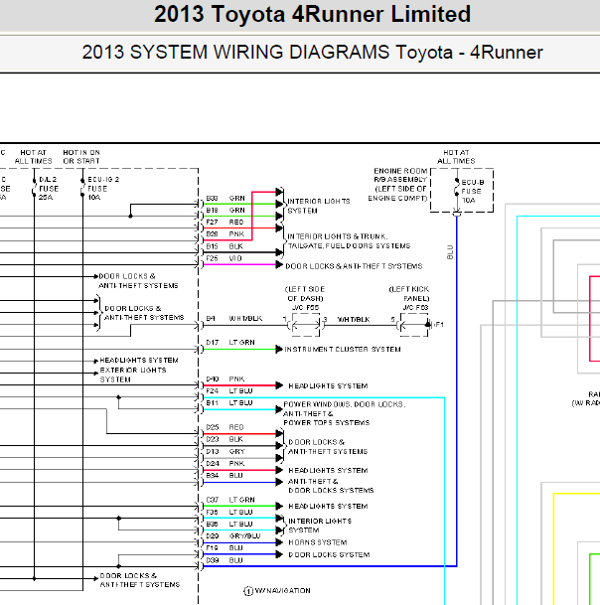Image resolution: width=600 pixels, height=605 pixels.
Task: Click pin label E4 WHT/BLK
Action: tap(234, 318)
